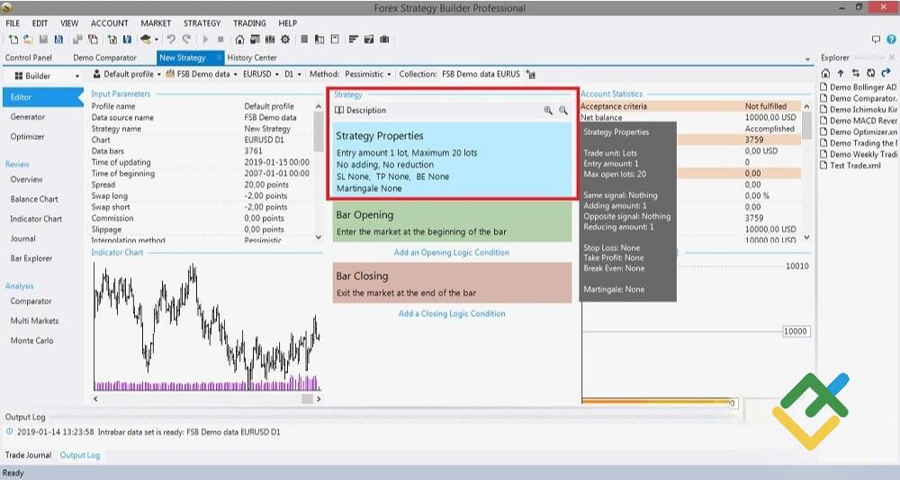
Task: Open Demo Bollinger strategy file in Explorer
Action: click(x=862, y=87)
